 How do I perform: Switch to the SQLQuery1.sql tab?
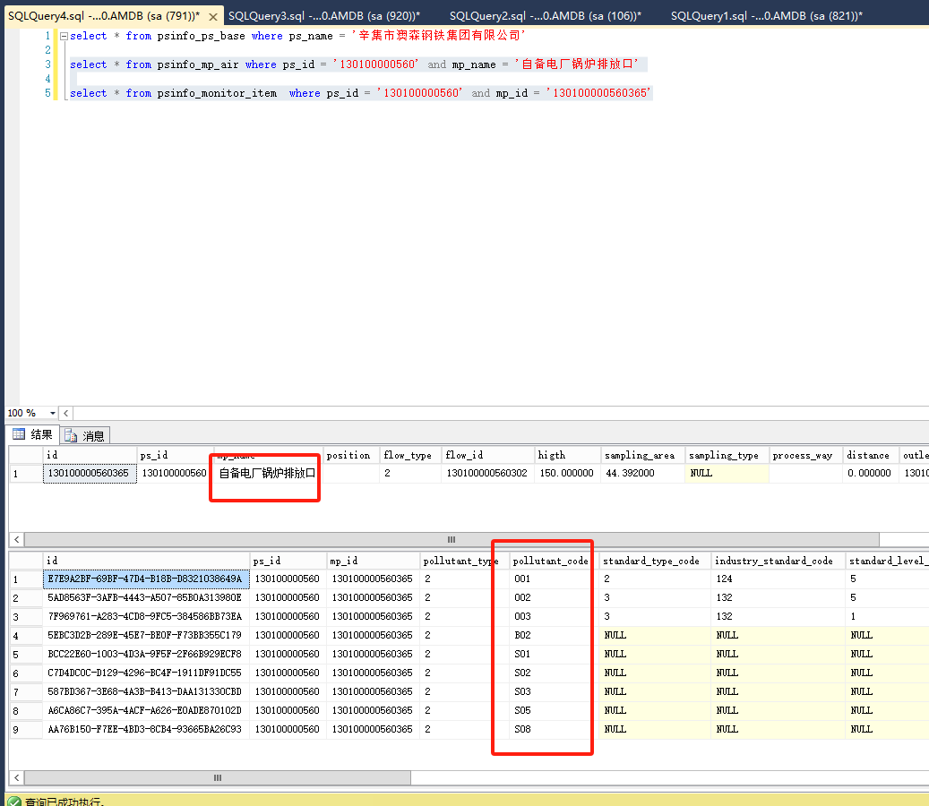click(x=766, y=16)
